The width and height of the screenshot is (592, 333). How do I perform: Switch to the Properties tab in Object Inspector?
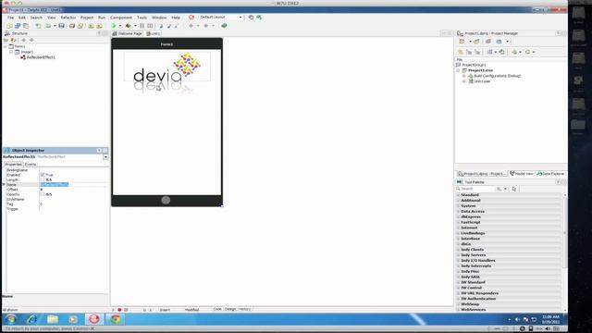pyautogui.click(x=14, y=165)
